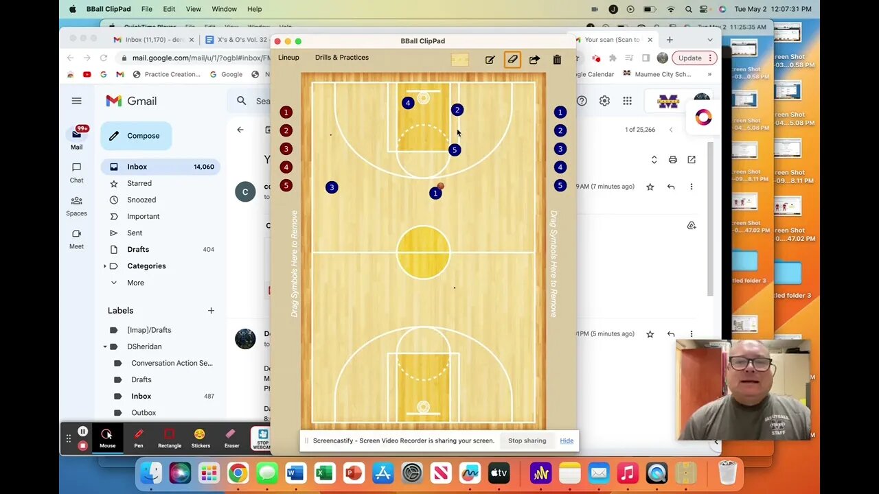The height and width of the screenshot is (494, 879).
Task: Open Google Chrome from the Dock
Action: tap(238, 473)
